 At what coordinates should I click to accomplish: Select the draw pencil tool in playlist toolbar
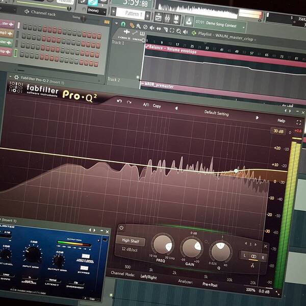tap(132, 25)
